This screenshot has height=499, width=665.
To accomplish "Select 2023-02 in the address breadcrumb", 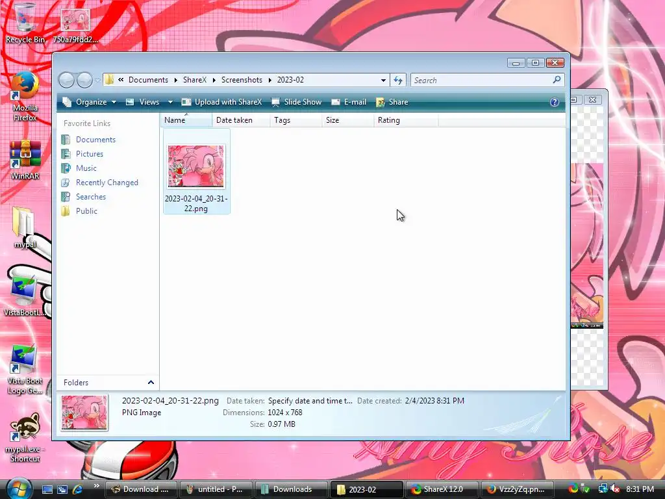I will tap(290, 80).
